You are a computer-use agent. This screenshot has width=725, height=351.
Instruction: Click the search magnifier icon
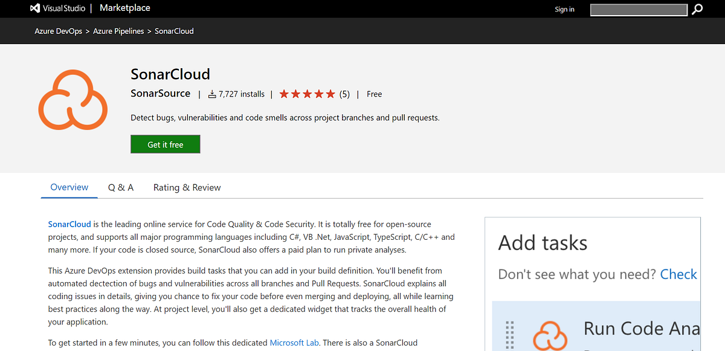point(698,10)
